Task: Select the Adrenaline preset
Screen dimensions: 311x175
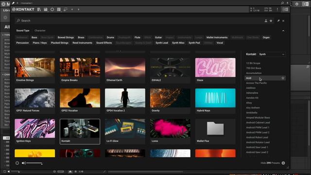Action: pyautogui.click(x=252, y=93)
